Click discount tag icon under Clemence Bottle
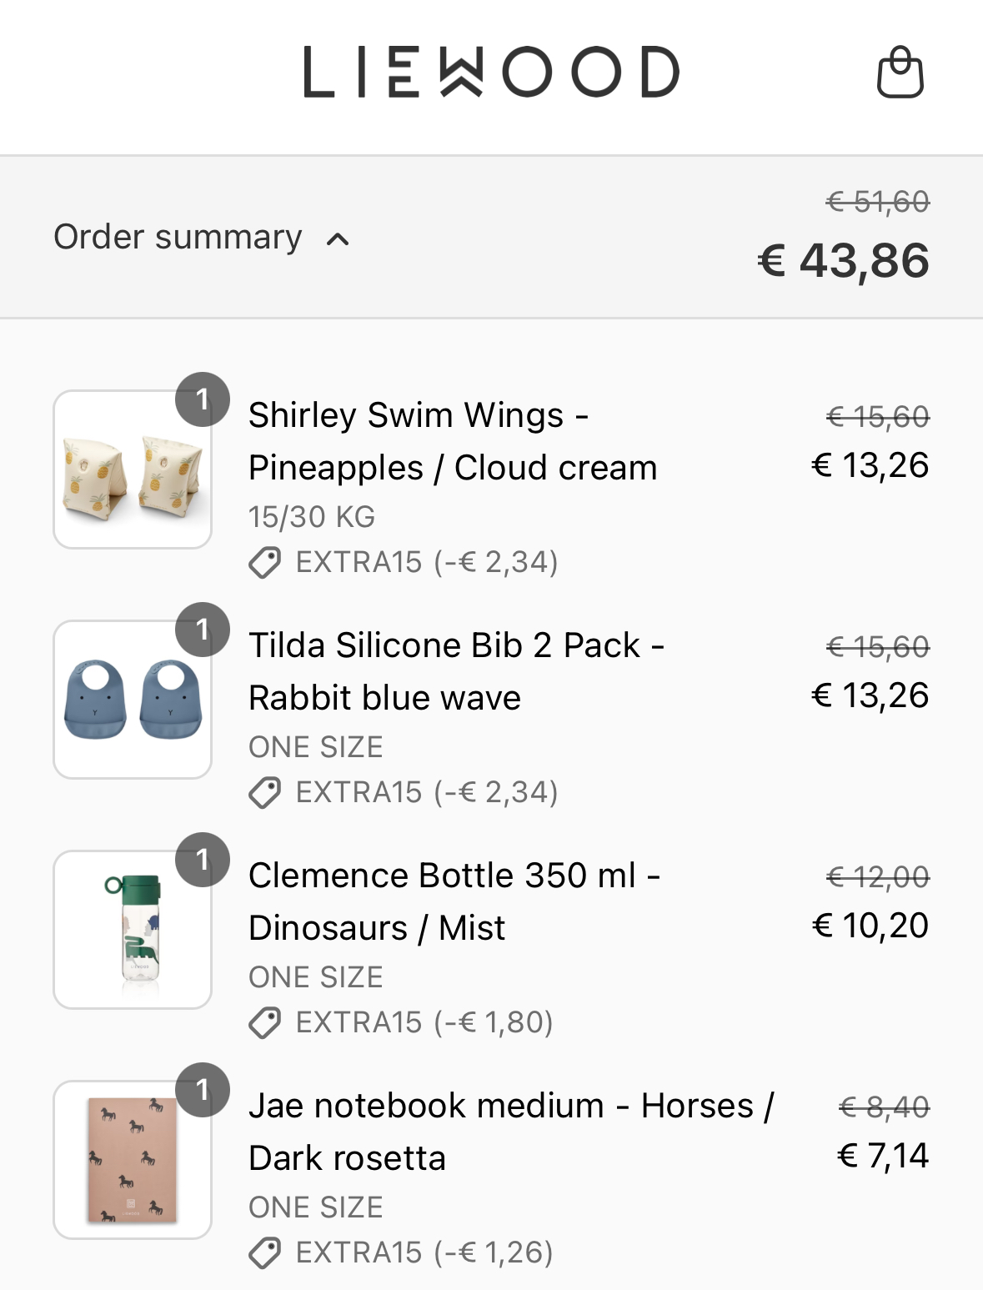The width and height of the screenshot is (983, 1290). point(265,1023)
